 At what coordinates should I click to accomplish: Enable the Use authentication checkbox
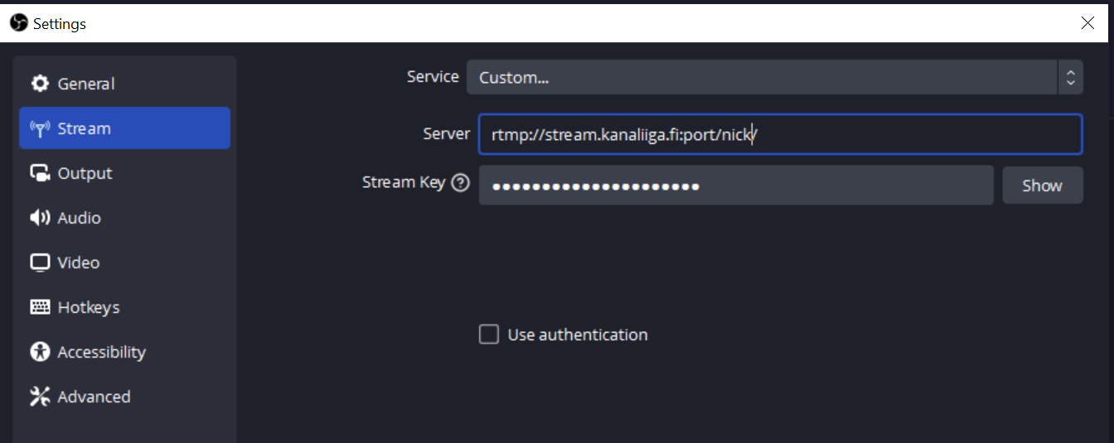point(489,335)
